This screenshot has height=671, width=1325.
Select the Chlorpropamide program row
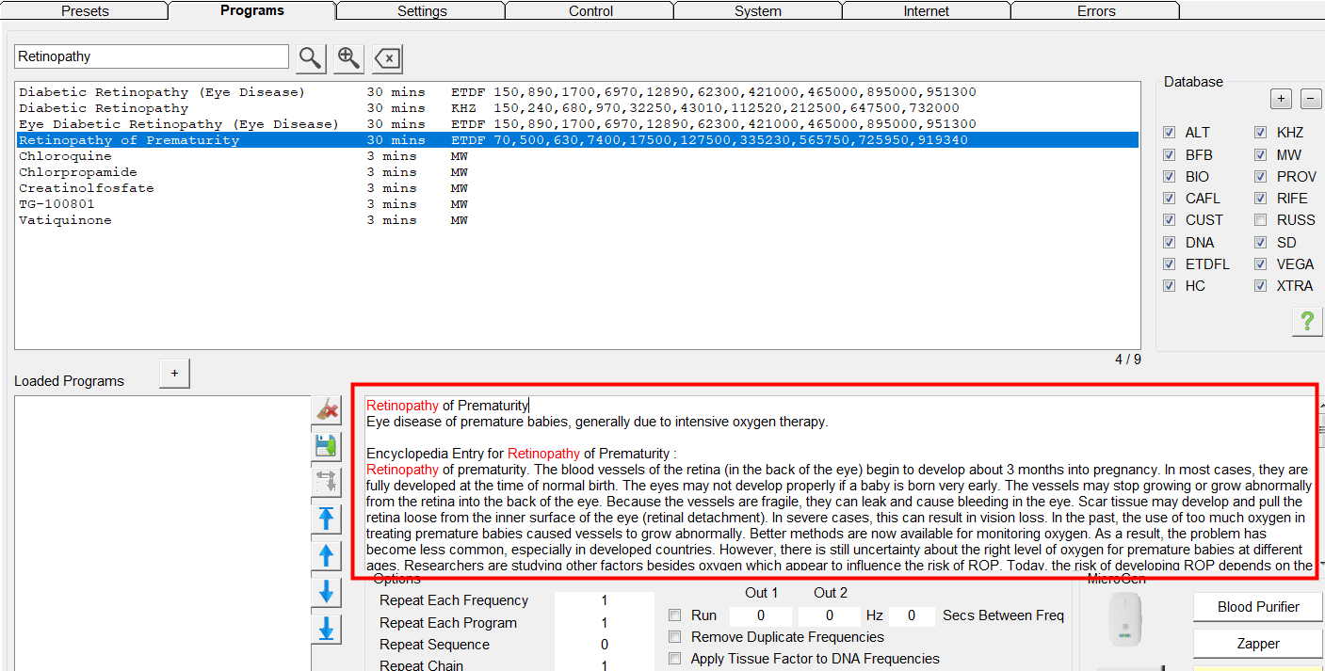click(576, 172)
